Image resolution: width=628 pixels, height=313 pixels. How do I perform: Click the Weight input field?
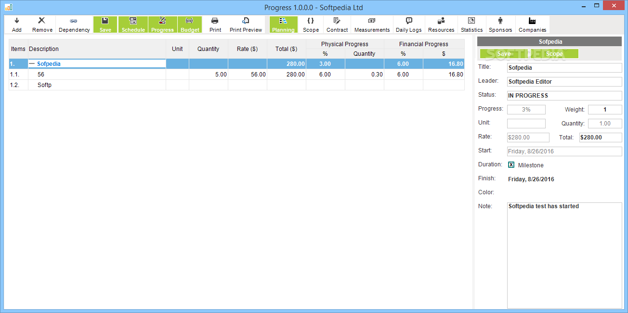pos(605,110)
